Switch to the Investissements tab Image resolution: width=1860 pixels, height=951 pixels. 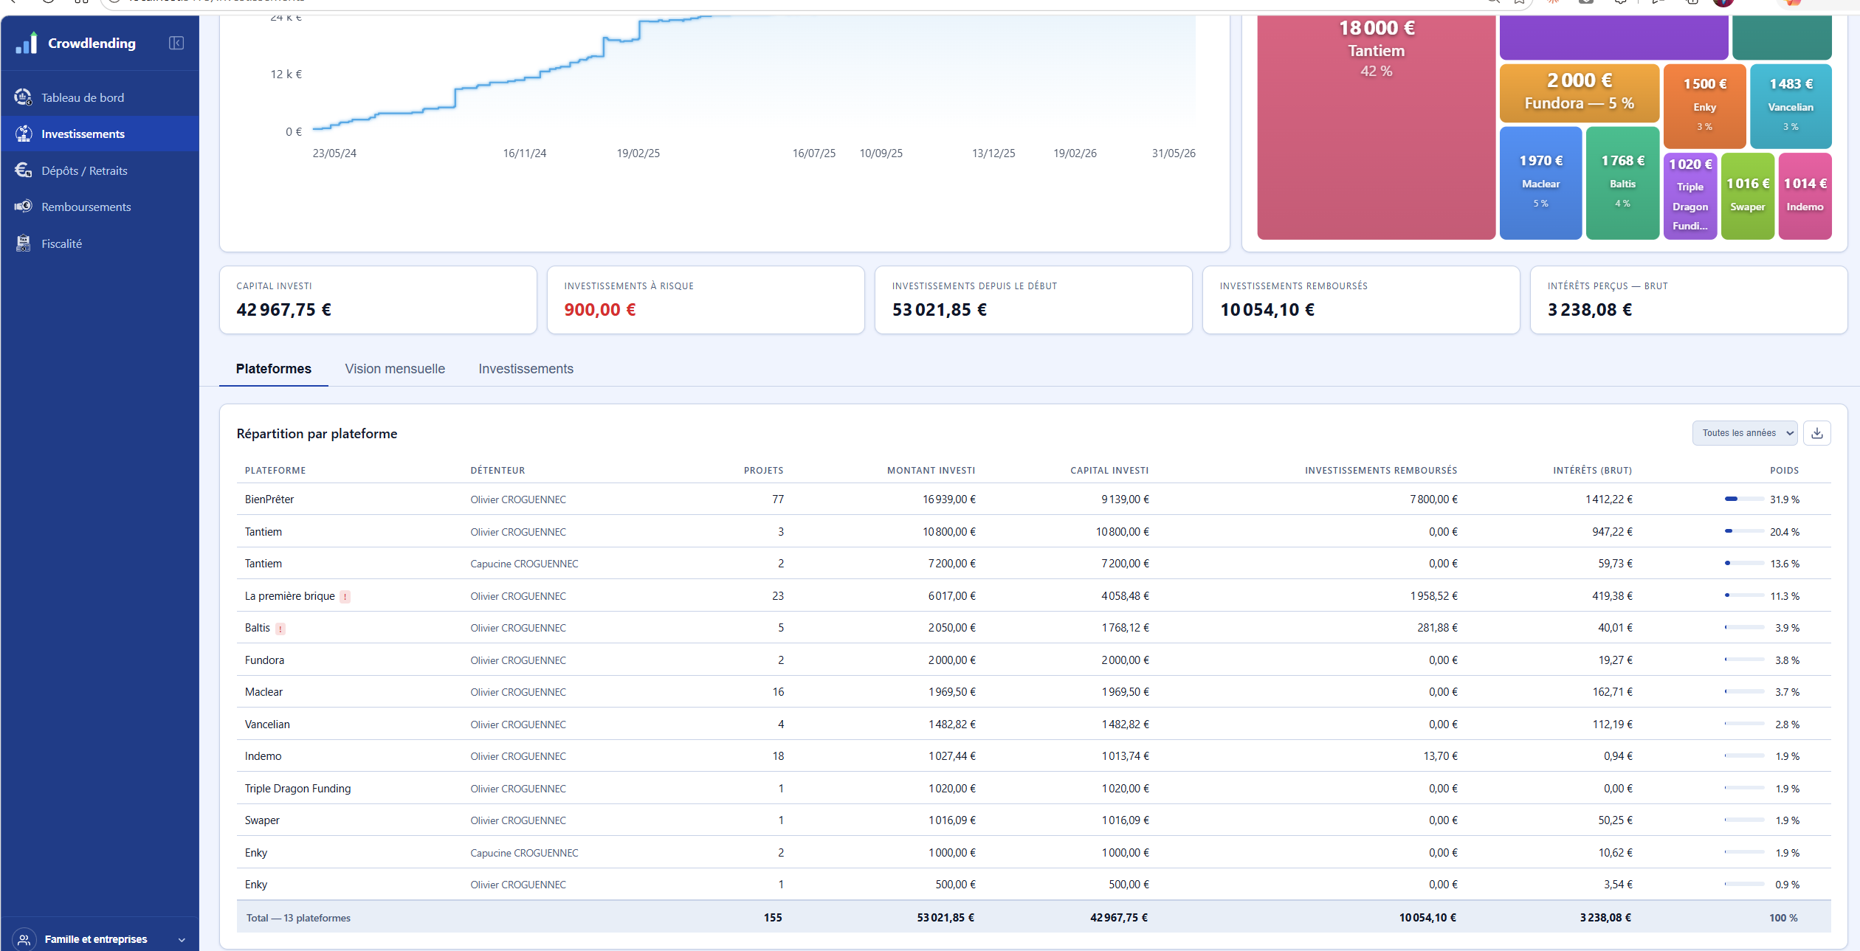click(526, 369)
